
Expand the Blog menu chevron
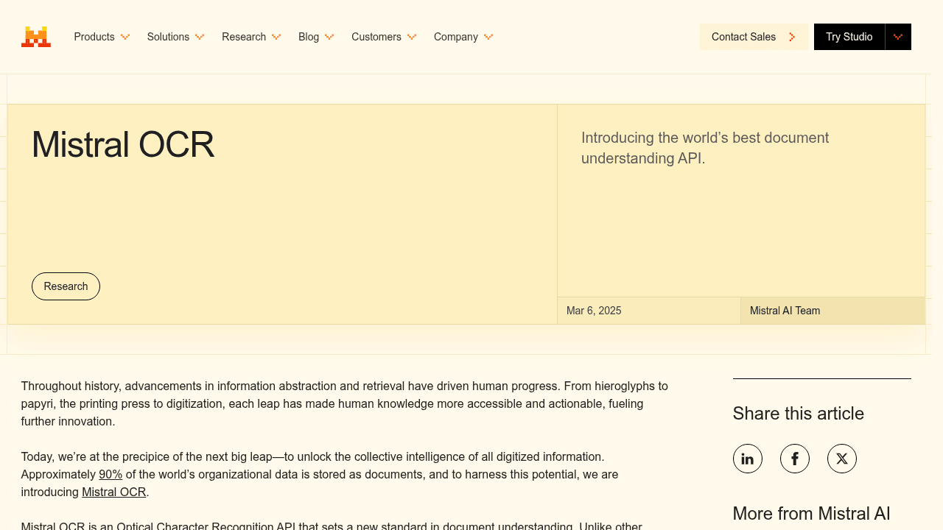(x=329, y=37)
